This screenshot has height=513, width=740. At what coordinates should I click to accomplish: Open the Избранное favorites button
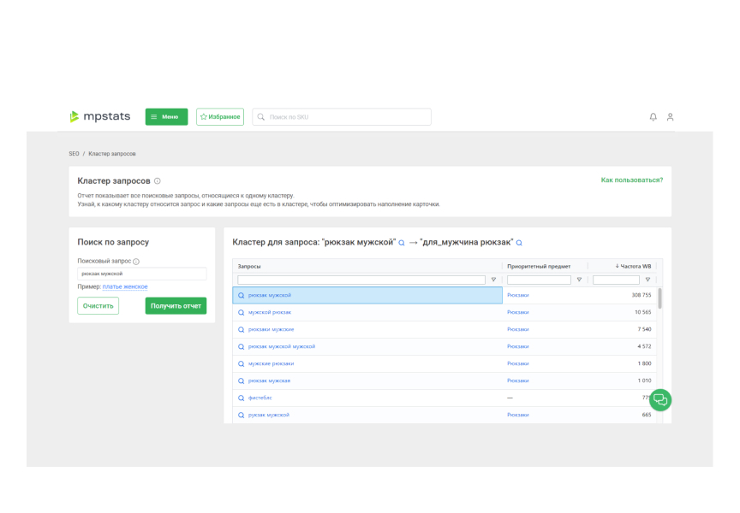[x=220, y=117]
